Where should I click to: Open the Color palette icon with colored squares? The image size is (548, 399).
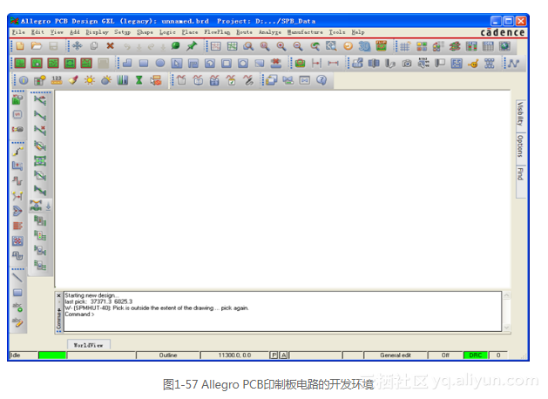tap(422, 46)
